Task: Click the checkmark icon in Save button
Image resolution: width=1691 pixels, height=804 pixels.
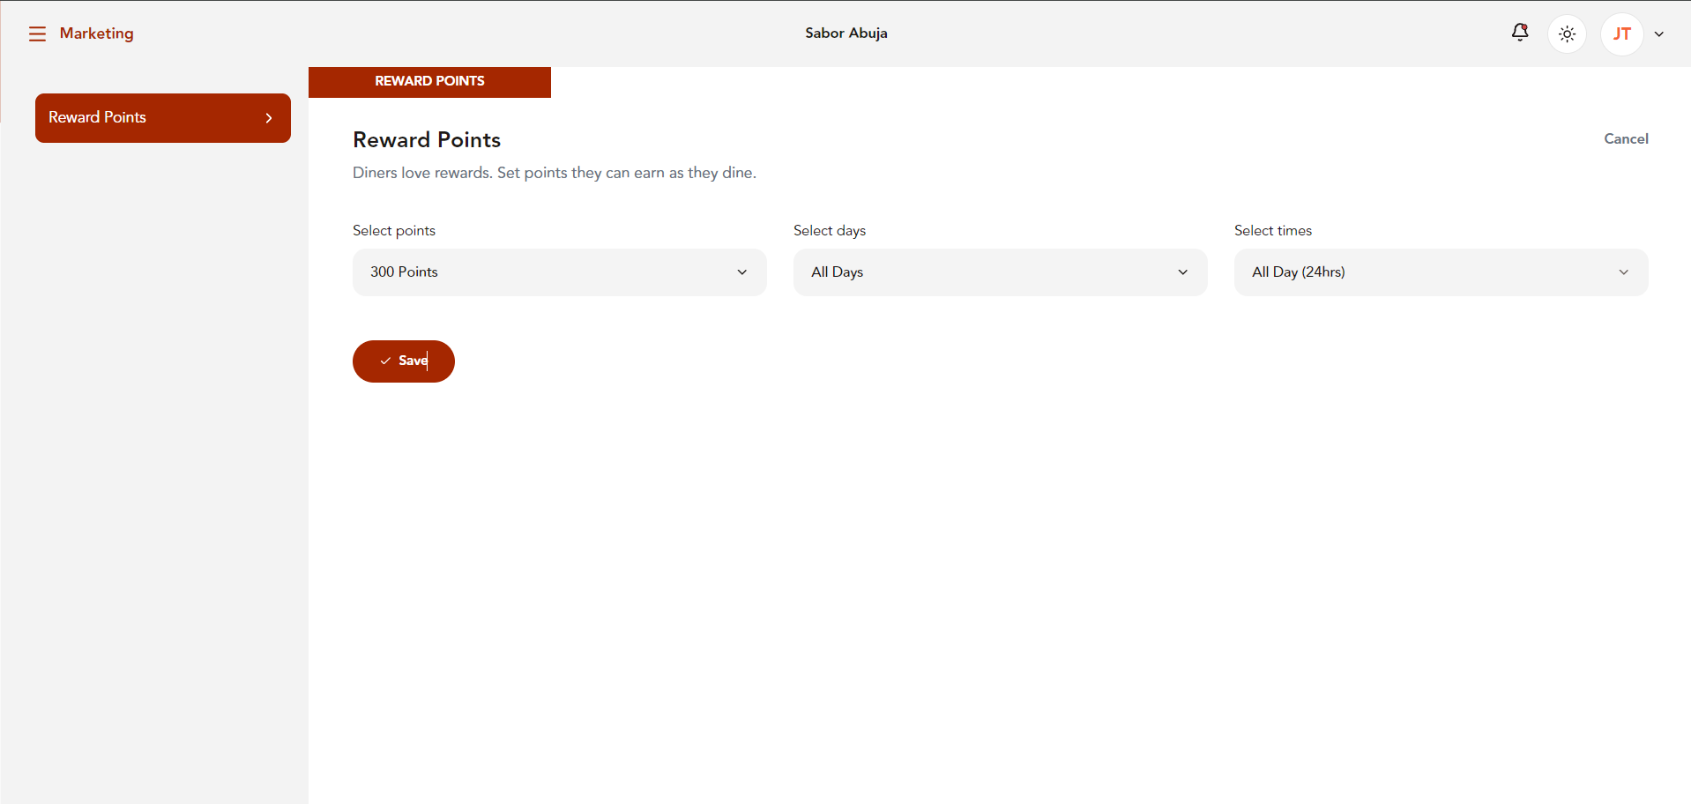Action: tap(385, 361)
